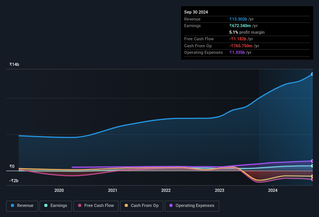
Task: Click the Cash From Op orange endpoint marker
Action: [x=312, y=176]
